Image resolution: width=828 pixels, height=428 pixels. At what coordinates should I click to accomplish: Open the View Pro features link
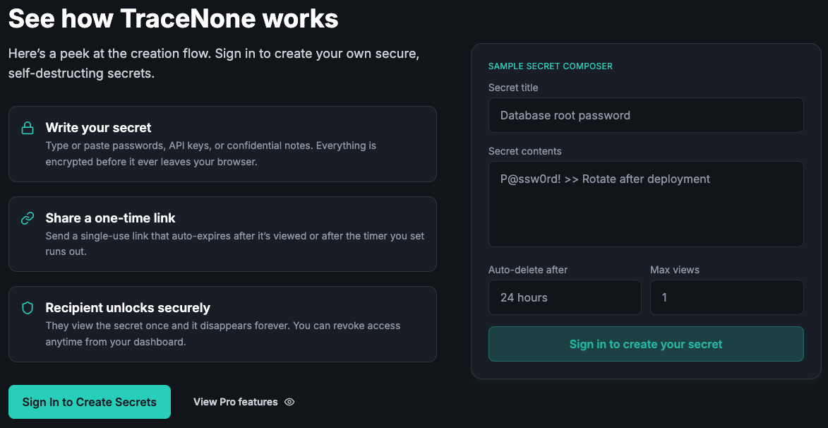pos(236,402)
